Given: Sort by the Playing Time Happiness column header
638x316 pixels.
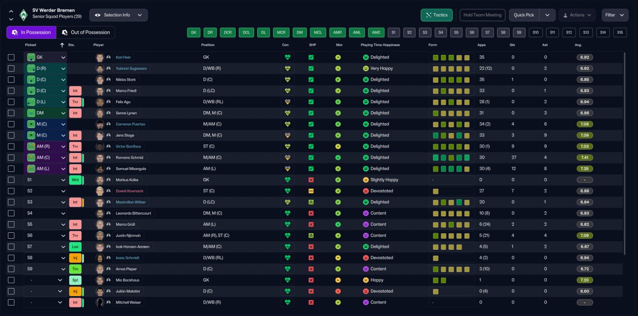Looking at the screenshot, I should tap(380, 45).
